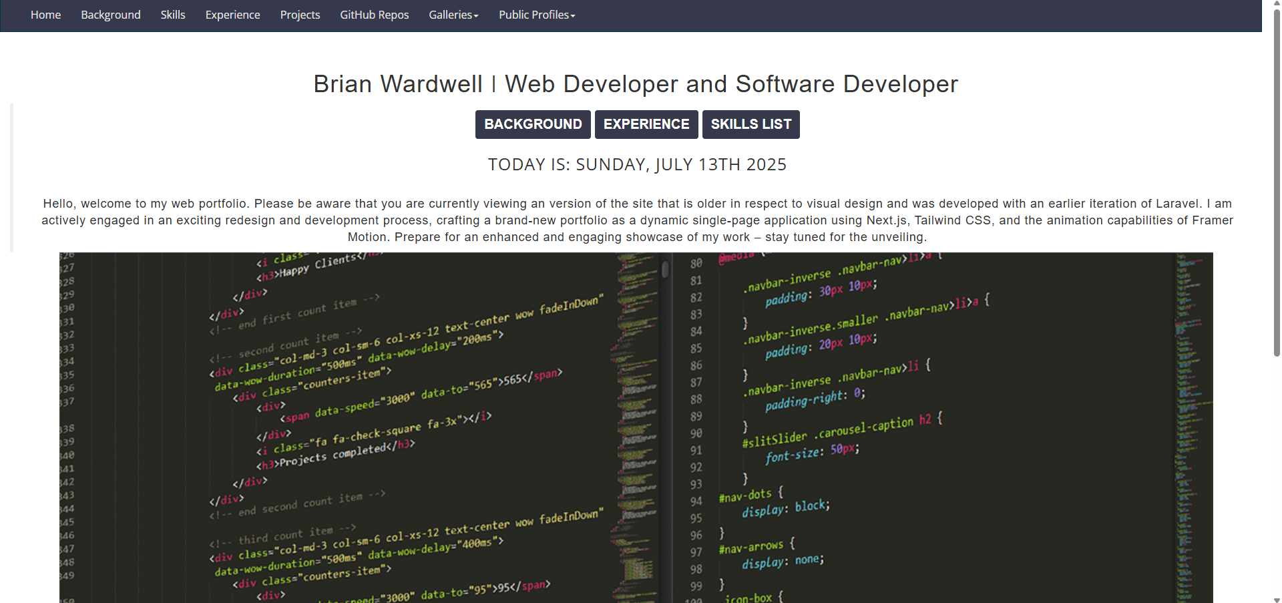
Task: Navigate to the Projects page
Action: point(300,15)
